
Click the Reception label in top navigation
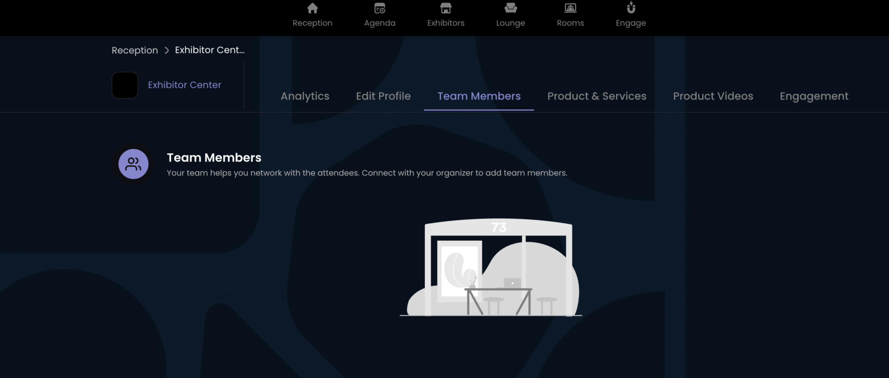coord(312,23)
